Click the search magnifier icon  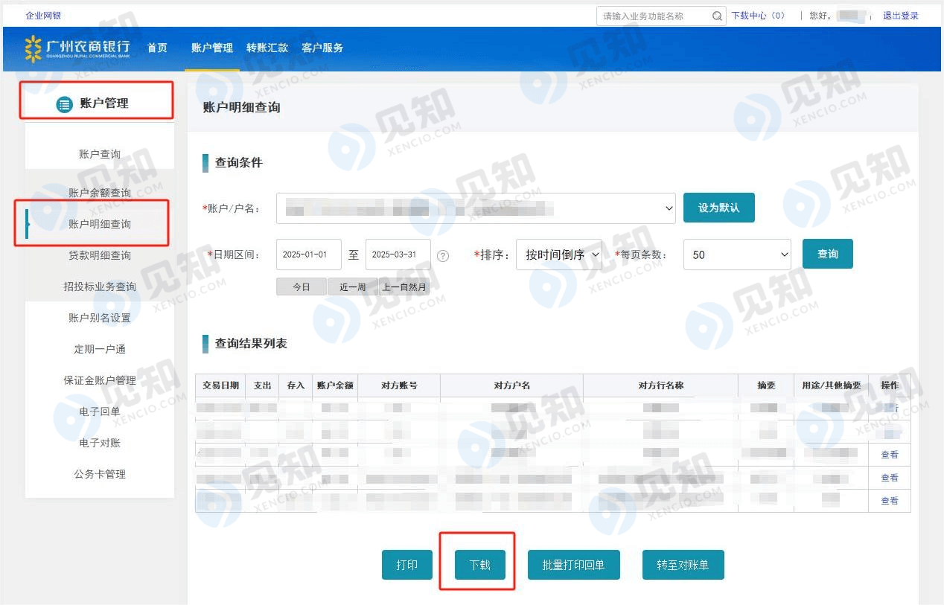click(x=717, y=16)
